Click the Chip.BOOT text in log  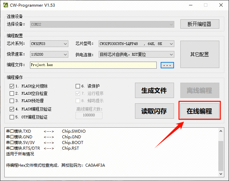coord(73,143)
